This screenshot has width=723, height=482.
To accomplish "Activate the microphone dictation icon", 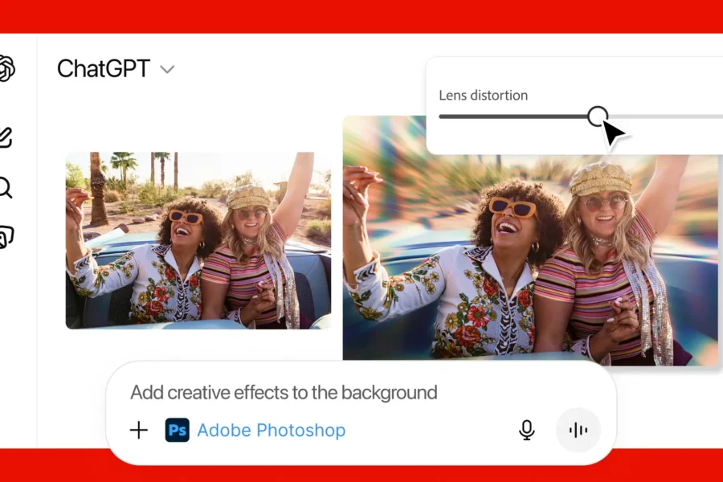I will (x=526, y=430).
